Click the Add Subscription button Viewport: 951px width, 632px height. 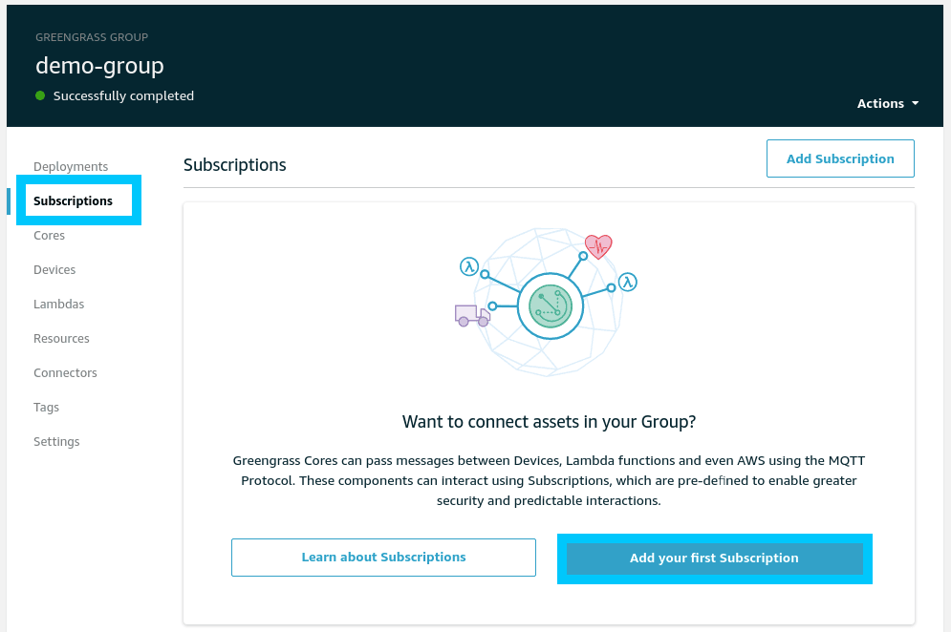[840, 158]
